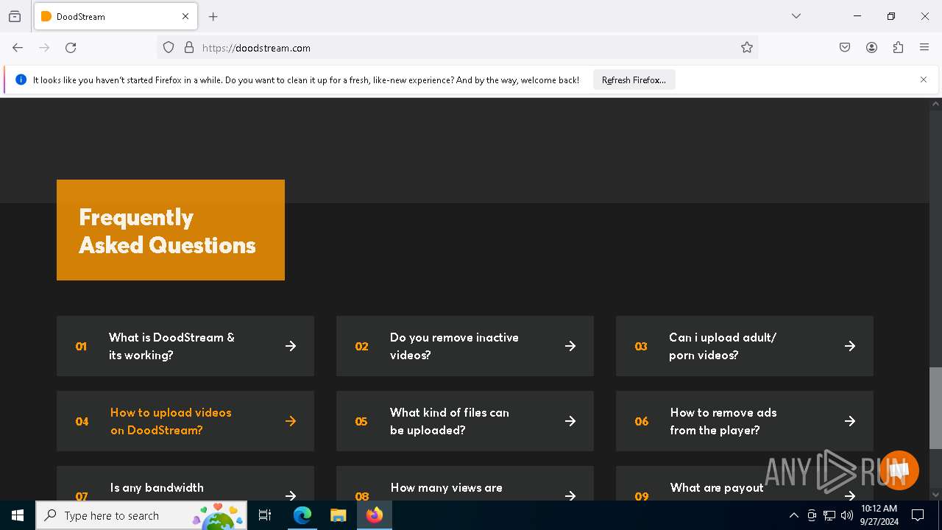The height and width of the screenshot is (530, 942).
Task: Click the taskbar search box
Action: pyautogui.click(x=141, y=515)
